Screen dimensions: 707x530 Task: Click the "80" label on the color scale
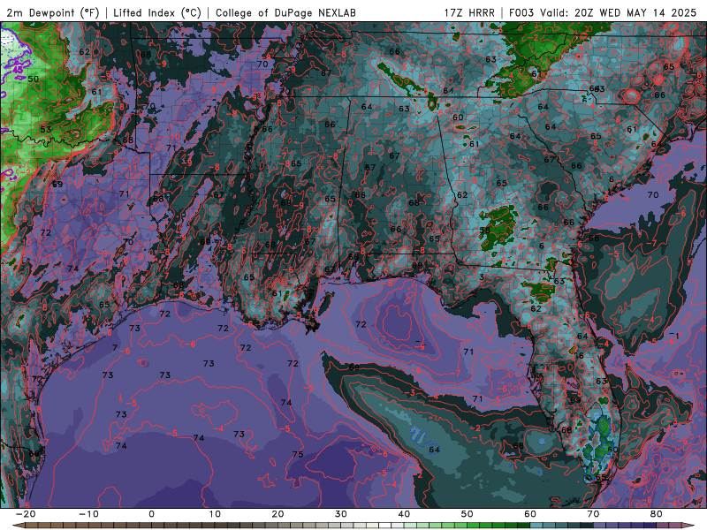pyautogui.click(x=657, y=514)
